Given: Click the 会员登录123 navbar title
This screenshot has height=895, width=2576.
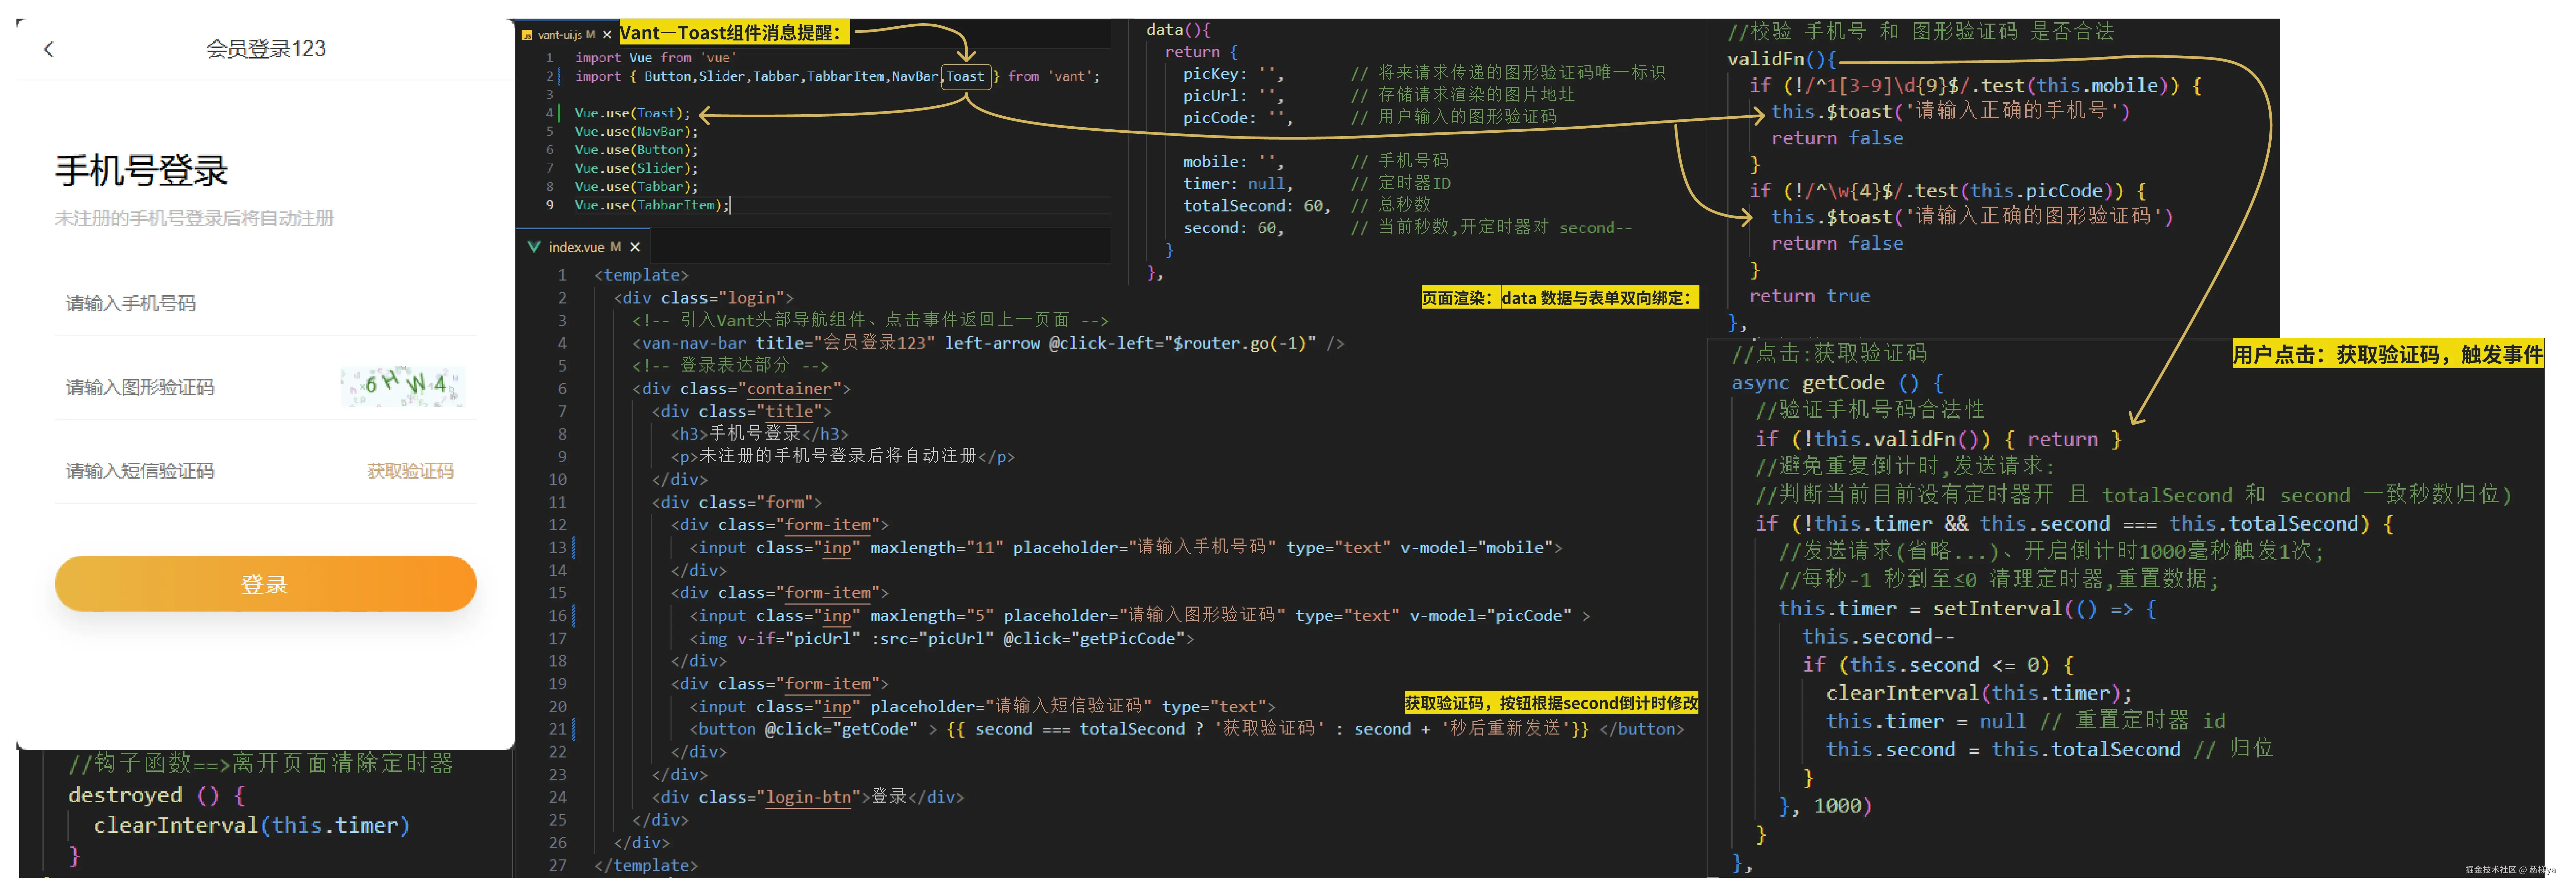Looking at the screenshot, I should coord(266,49).
